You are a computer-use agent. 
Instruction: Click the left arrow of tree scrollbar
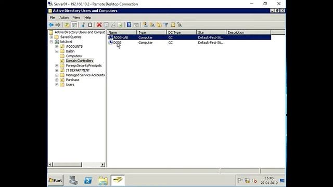tap(50, 164)
